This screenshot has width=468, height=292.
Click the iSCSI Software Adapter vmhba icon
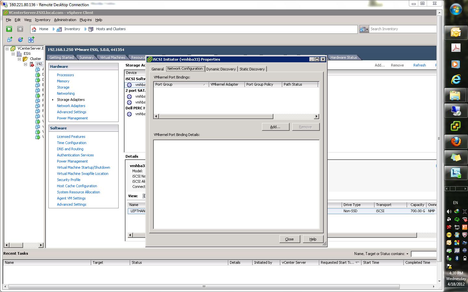129,85
